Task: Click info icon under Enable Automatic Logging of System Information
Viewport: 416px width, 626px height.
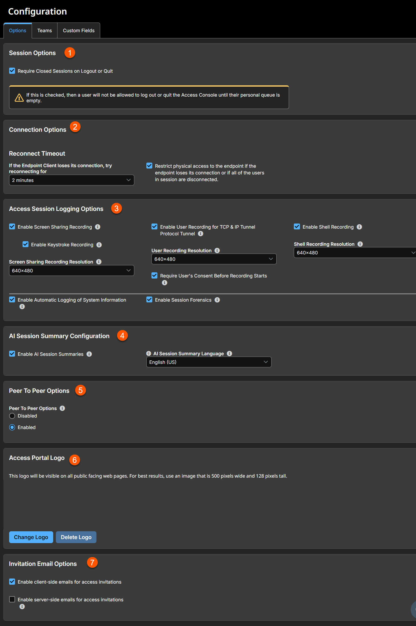Action: [22, 306]
